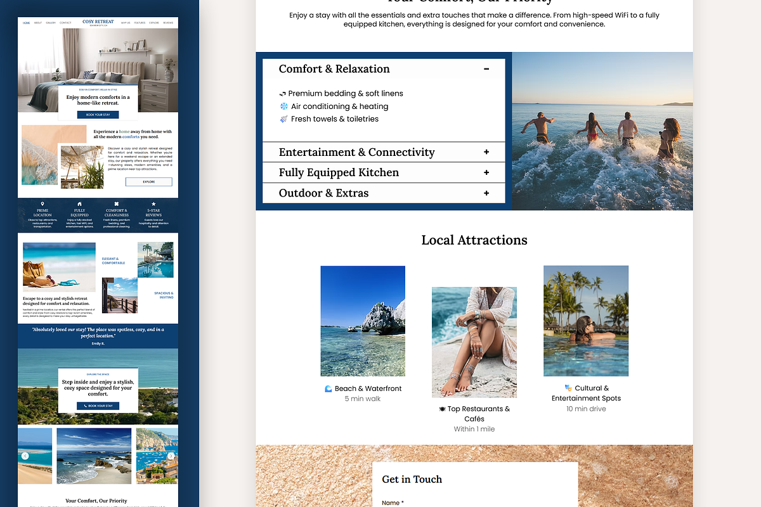This screenshot has width=761, height=507.
Task: Click the Local Attractions heading
Action: [x=474, y=240]
